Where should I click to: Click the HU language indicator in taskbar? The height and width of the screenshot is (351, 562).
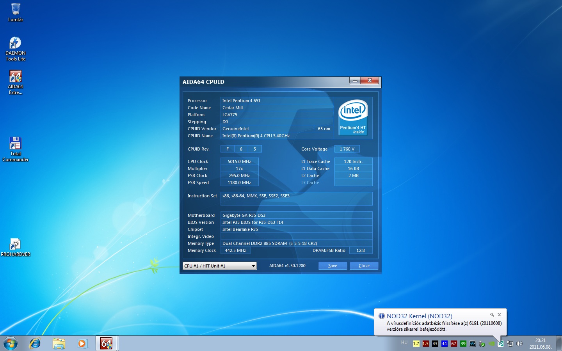(x=404, y=343)
